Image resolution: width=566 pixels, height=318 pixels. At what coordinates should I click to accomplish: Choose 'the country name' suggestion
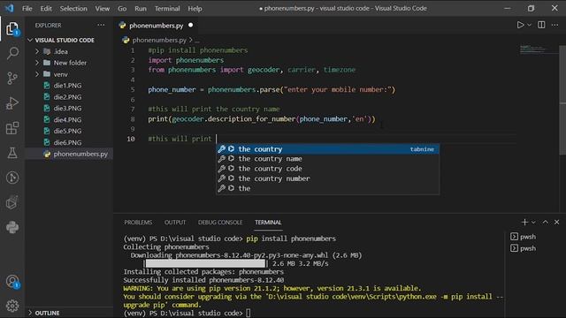click(x=327, y=159)
